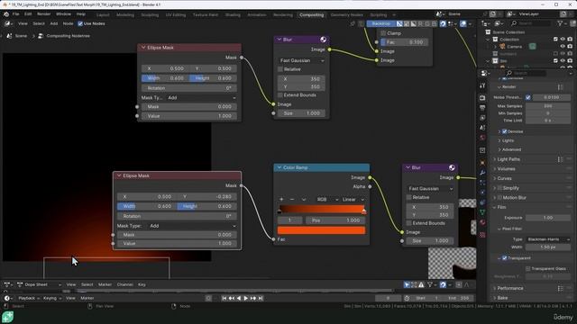Viewport: 577px width, 324px height.
Task: Open the File menu
Action: pos(16,14)
